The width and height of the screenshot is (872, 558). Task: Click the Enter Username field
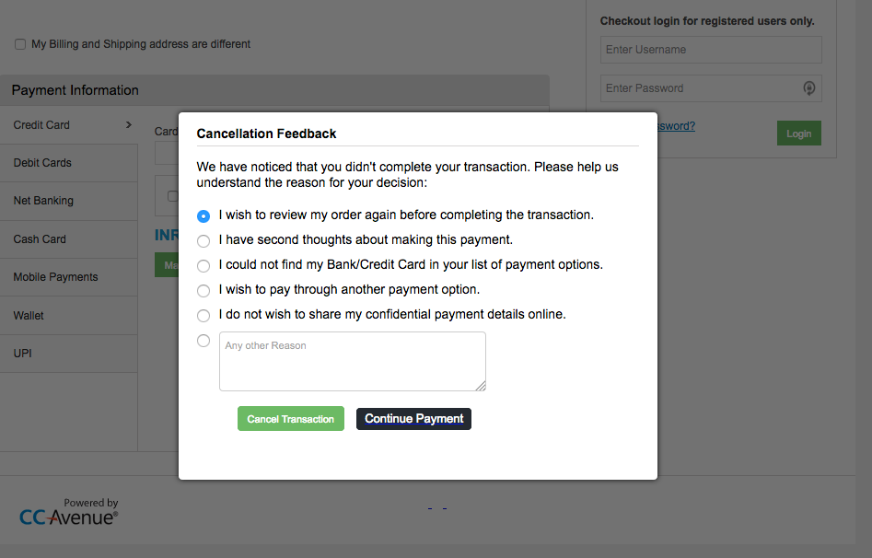[711, 50]
